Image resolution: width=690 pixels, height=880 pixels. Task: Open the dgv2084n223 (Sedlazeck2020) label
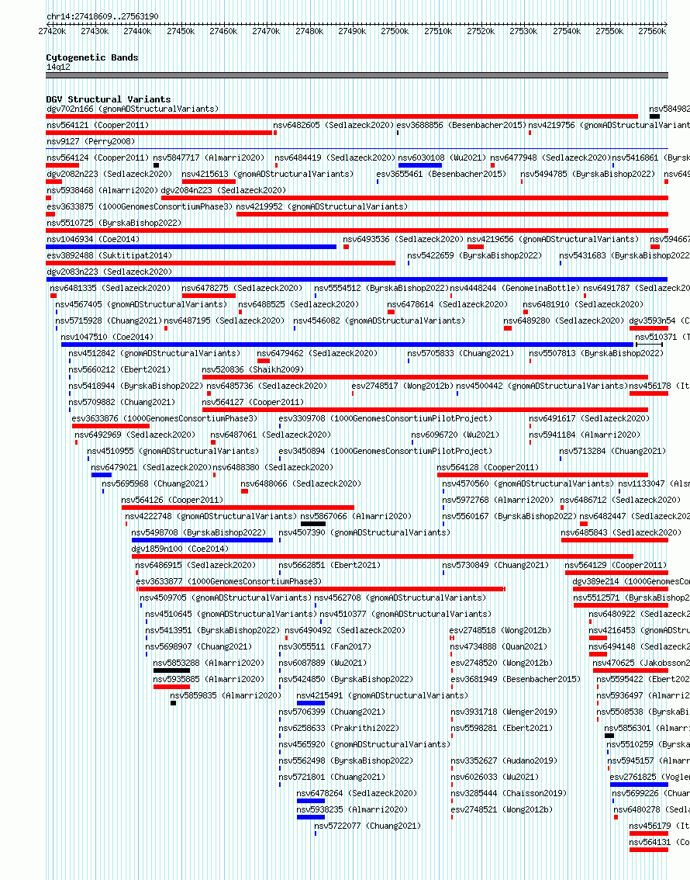click(x=223, y=190)
